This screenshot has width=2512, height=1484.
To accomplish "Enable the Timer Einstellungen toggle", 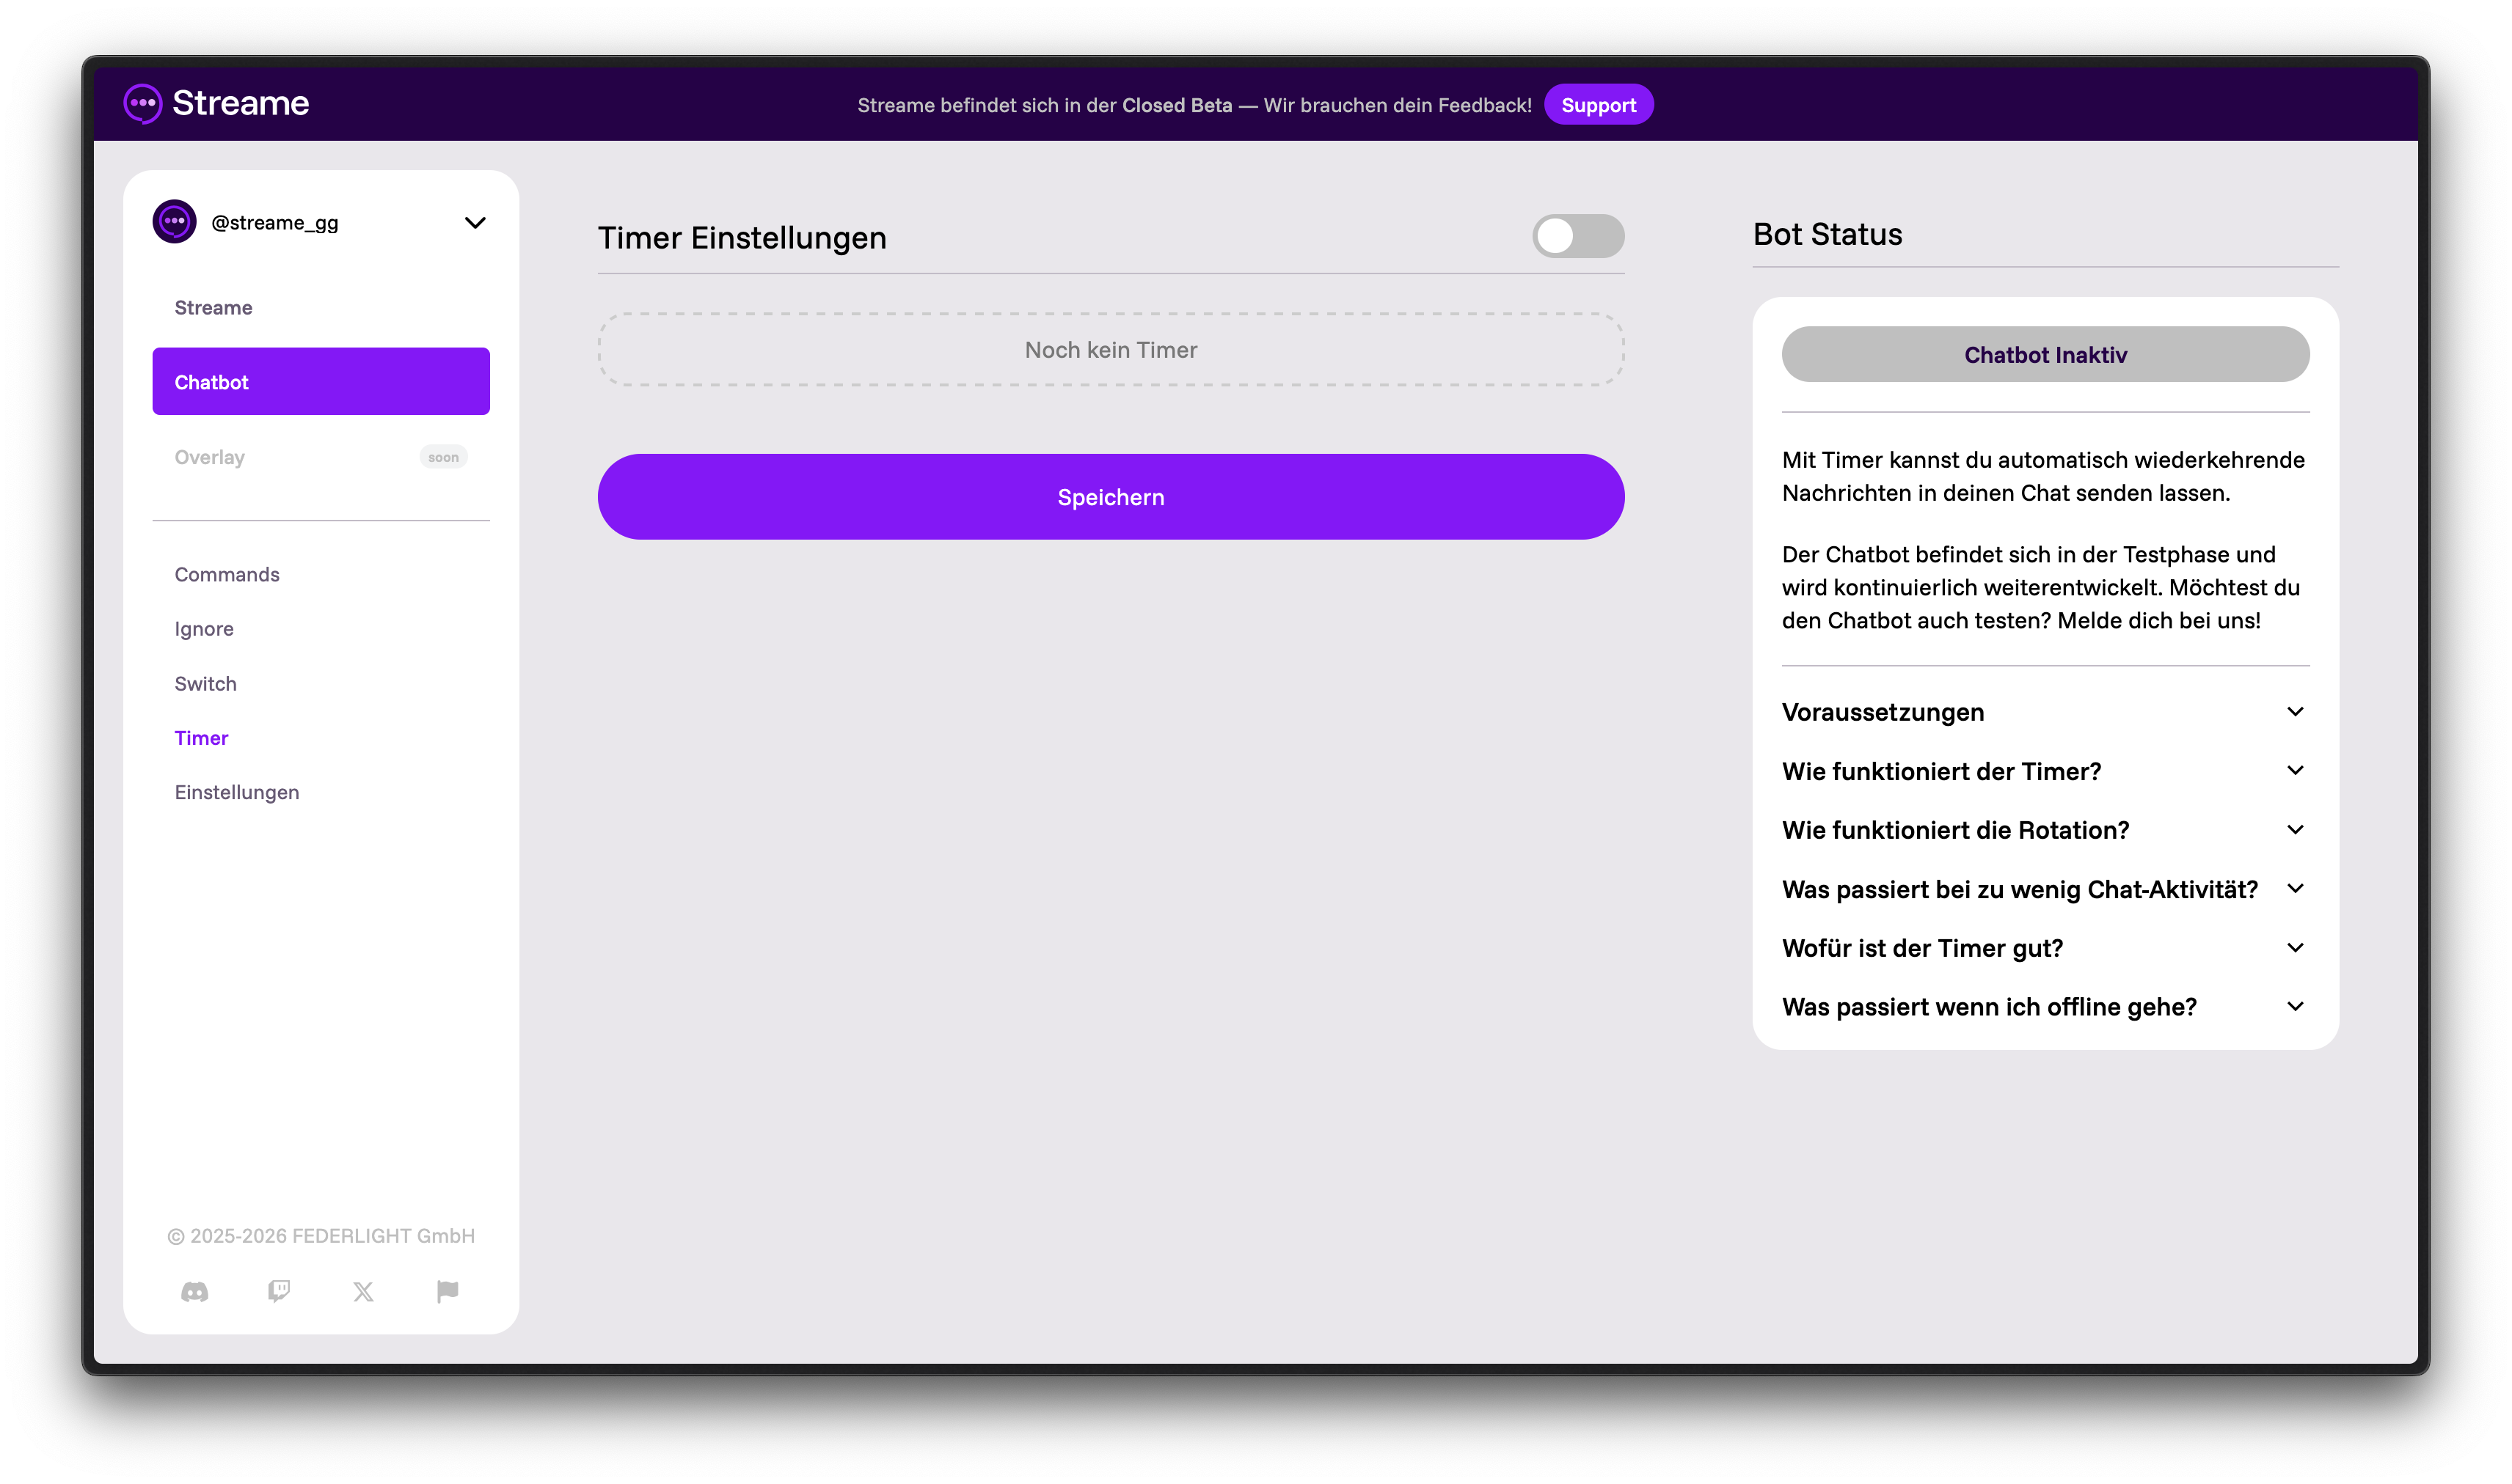I will pyautogui.click(x=1577, y=236).
